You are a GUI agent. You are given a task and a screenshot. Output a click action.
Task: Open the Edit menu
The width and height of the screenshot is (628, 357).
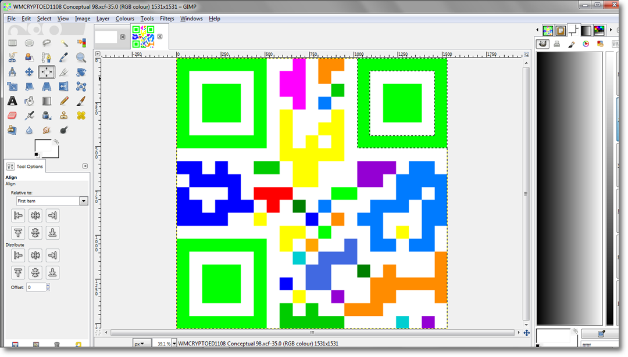[x=26, y=19]
